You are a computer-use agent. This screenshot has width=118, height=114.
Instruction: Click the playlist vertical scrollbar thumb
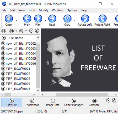(38, 66)
